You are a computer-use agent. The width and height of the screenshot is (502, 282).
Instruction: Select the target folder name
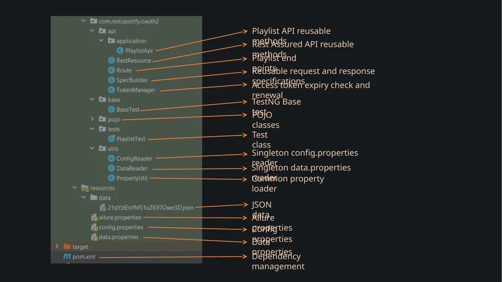tap(80, 247)
